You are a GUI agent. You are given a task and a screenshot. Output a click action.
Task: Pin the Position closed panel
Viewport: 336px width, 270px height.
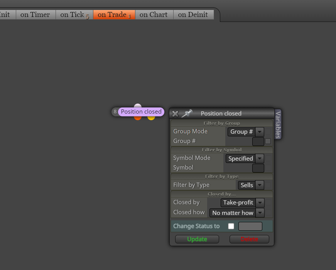pos(187,113)
